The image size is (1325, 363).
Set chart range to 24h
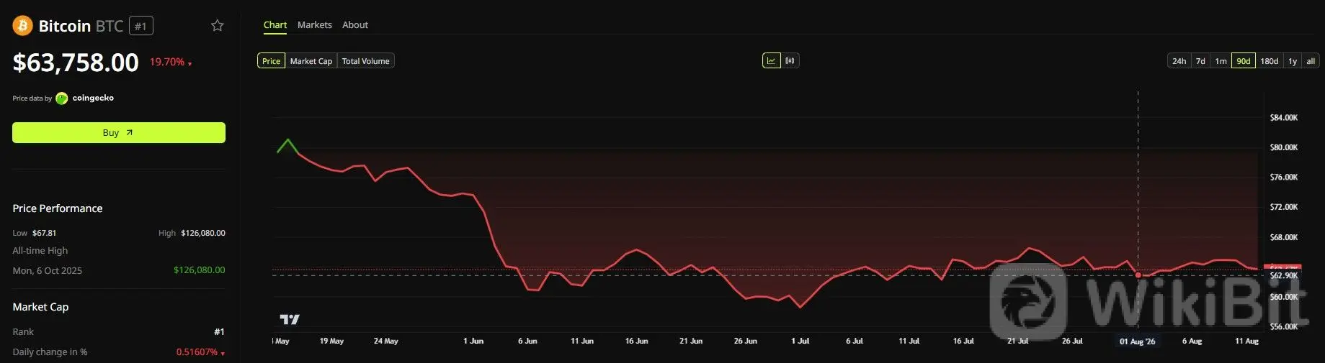[1179, 61]
